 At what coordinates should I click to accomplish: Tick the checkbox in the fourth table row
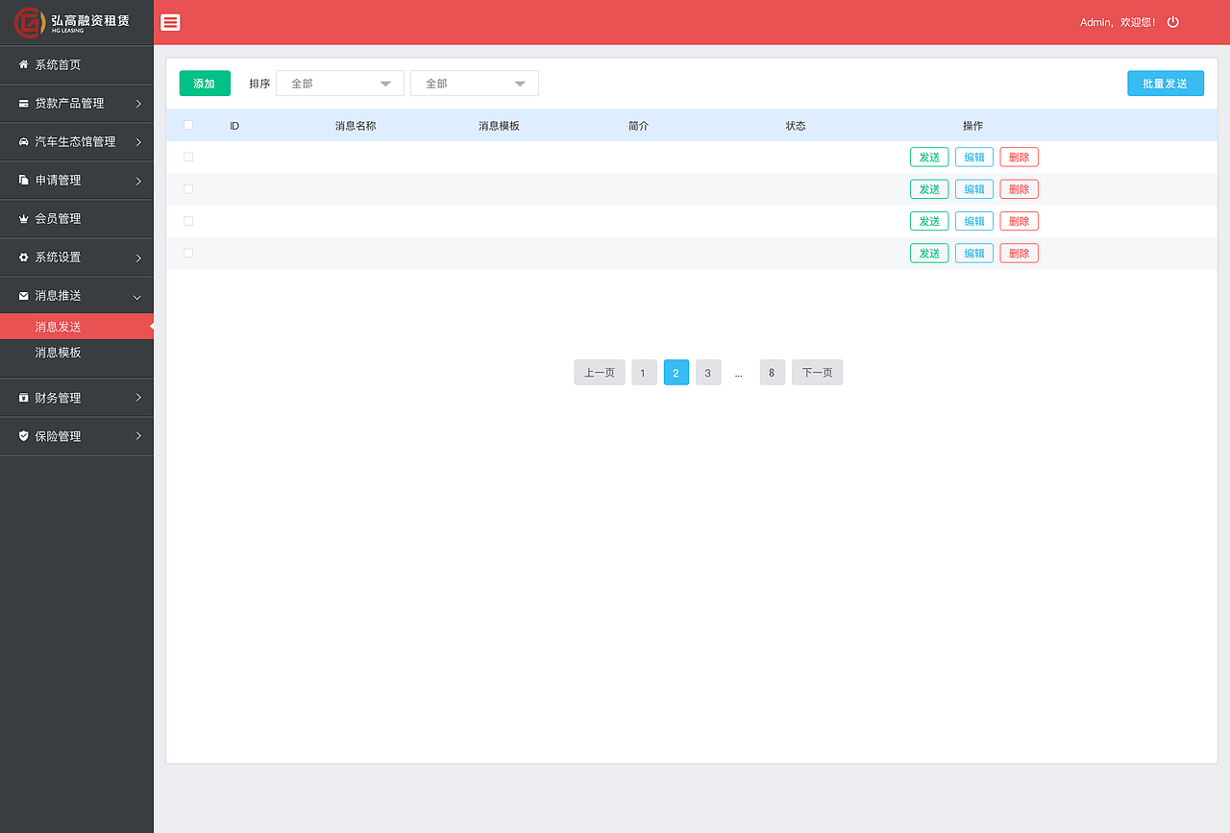188,253
